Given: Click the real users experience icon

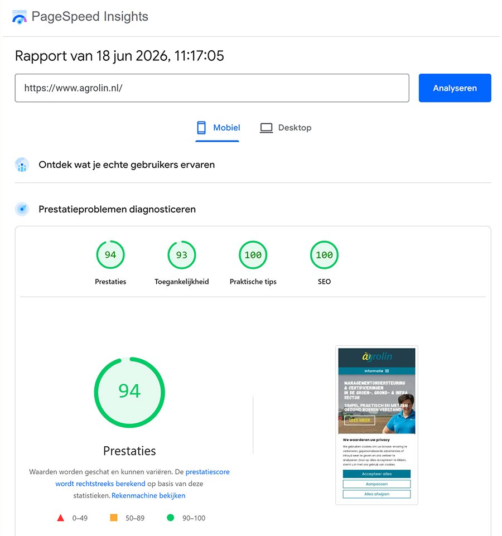Looking at the screenshot, I should coord(22,165).
